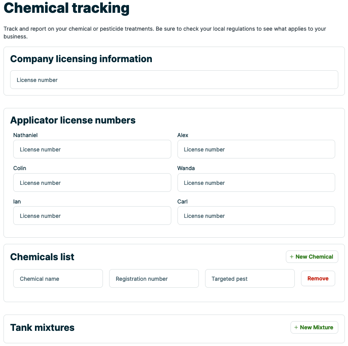348x346 pixels.
Task: Select Wanda's license number field
Action: tap(256, 183)
